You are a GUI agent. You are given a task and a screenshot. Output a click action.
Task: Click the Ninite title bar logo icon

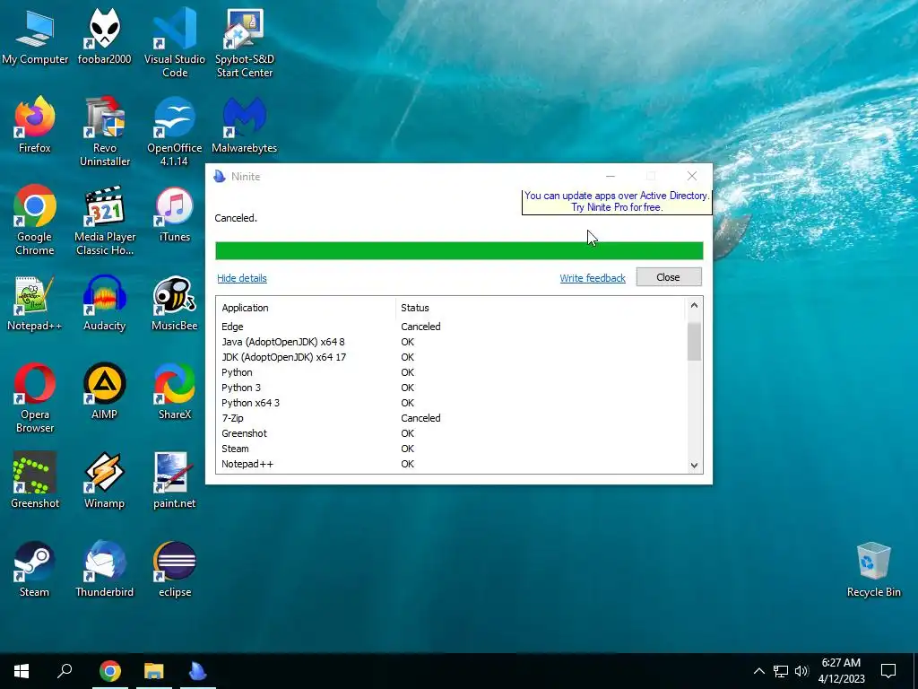220,177
